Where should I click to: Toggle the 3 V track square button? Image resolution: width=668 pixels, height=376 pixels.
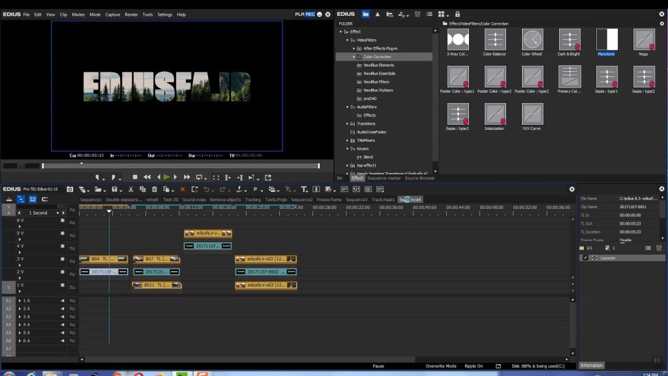coord(63,258)
